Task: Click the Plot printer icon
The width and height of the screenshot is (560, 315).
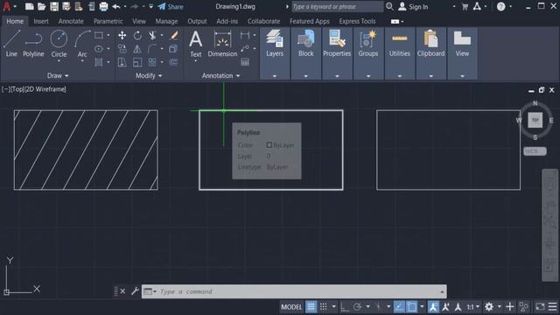Action: point(103,6)
